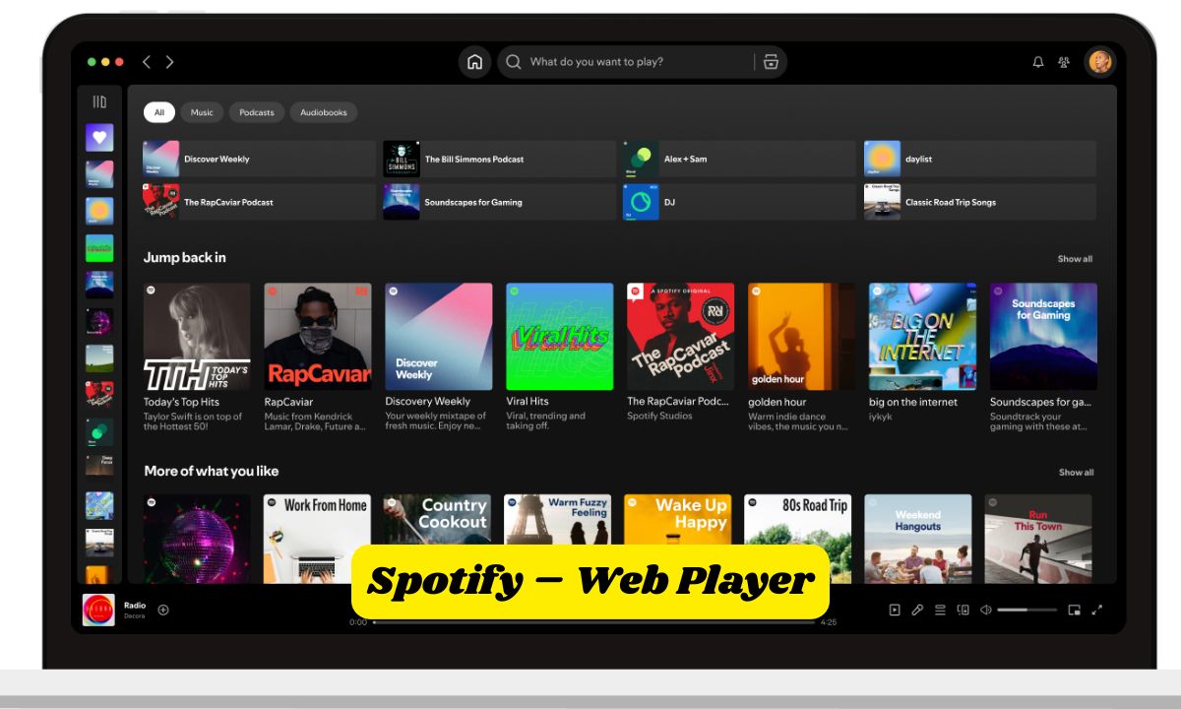Select the All filter chip
This screenshot has height=709, width=1181.
pos(159,112)
